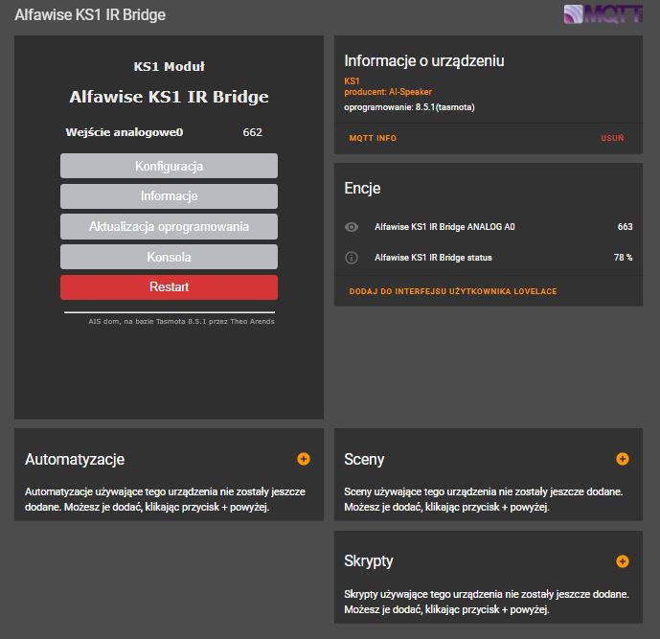Add a new scene with plus icon
Screen dimensions: 660x639
coord(623,459)
